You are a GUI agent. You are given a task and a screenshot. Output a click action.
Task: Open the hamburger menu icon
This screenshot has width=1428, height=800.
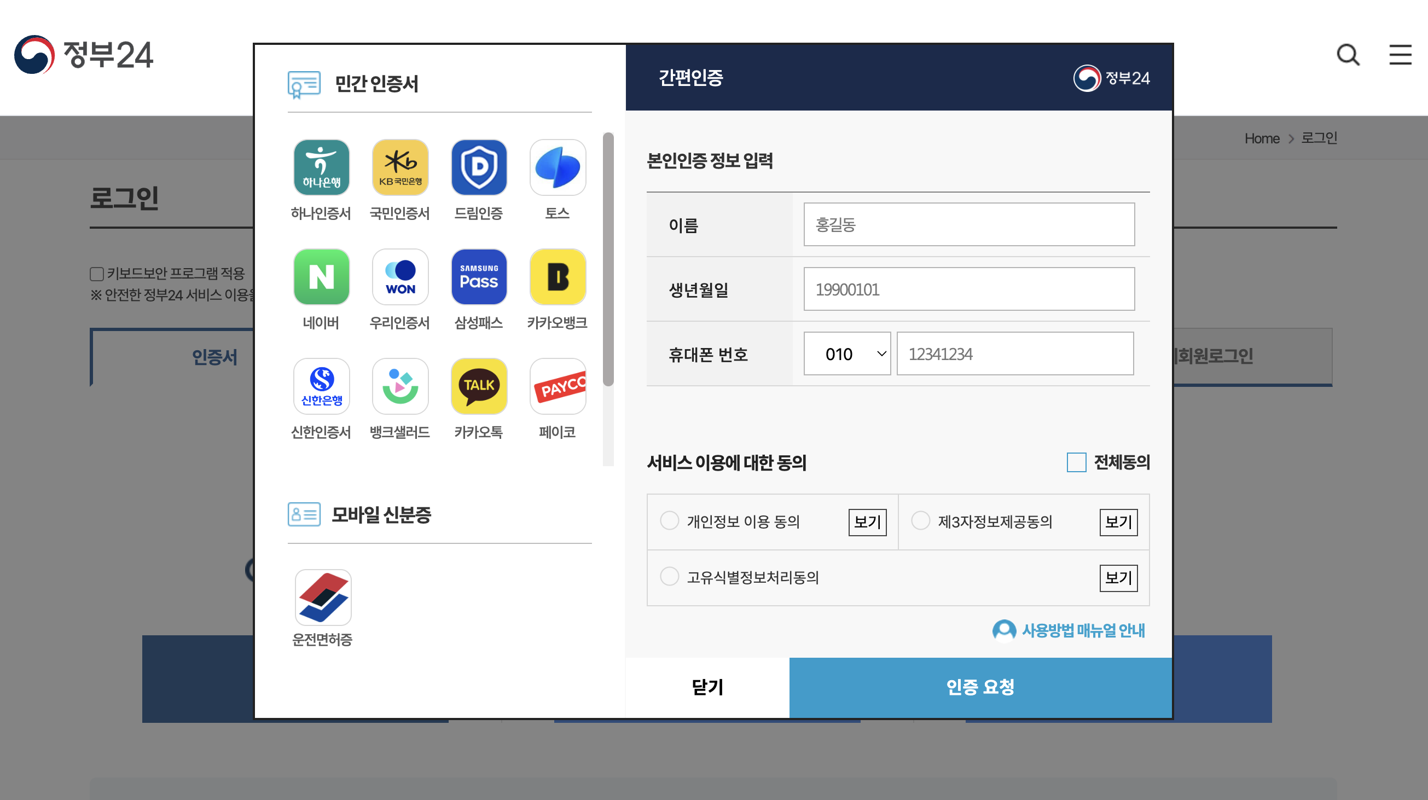pyautogui.click(x=1400, y=54)
